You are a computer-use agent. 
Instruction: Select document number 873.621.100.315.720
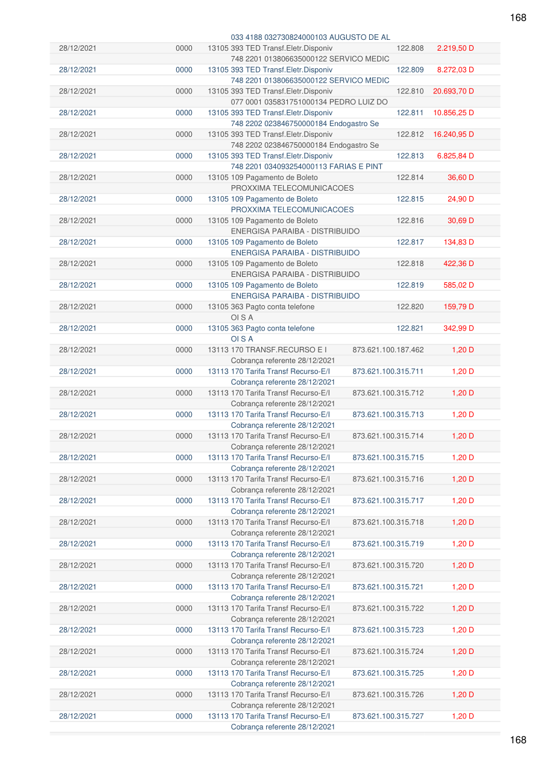click(388, 565)
